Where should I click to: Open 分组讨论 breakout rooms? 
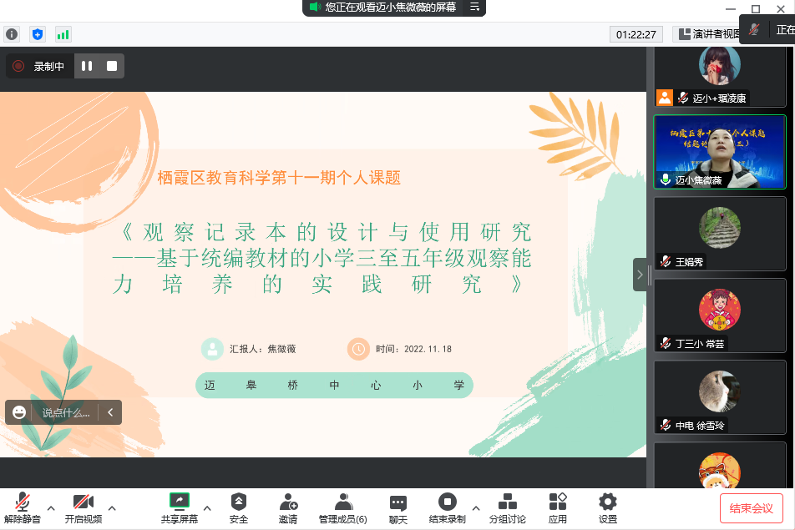click(x=507, y=508)
